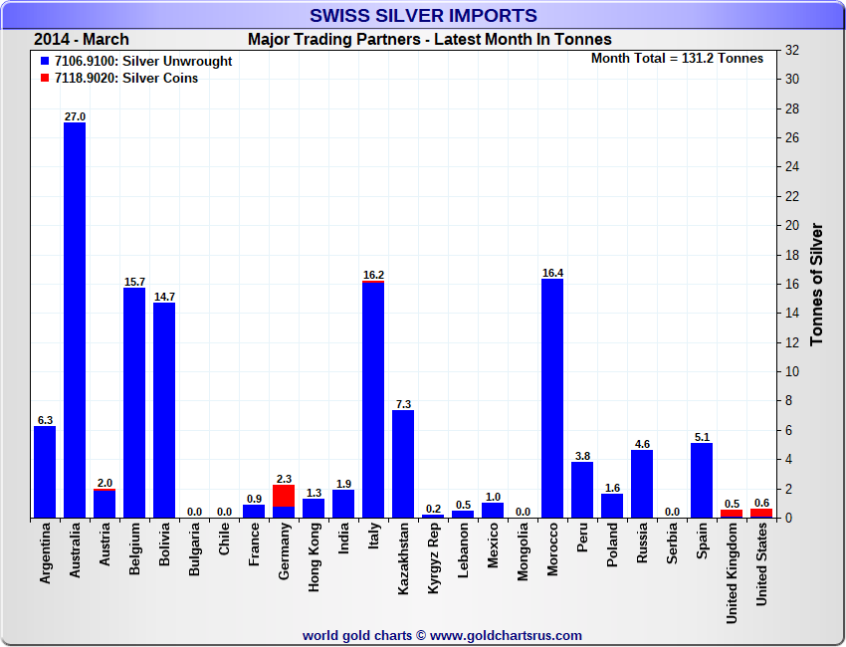
Task: Click the '2014 - March' date label
Action: click(x=82, y=40)
